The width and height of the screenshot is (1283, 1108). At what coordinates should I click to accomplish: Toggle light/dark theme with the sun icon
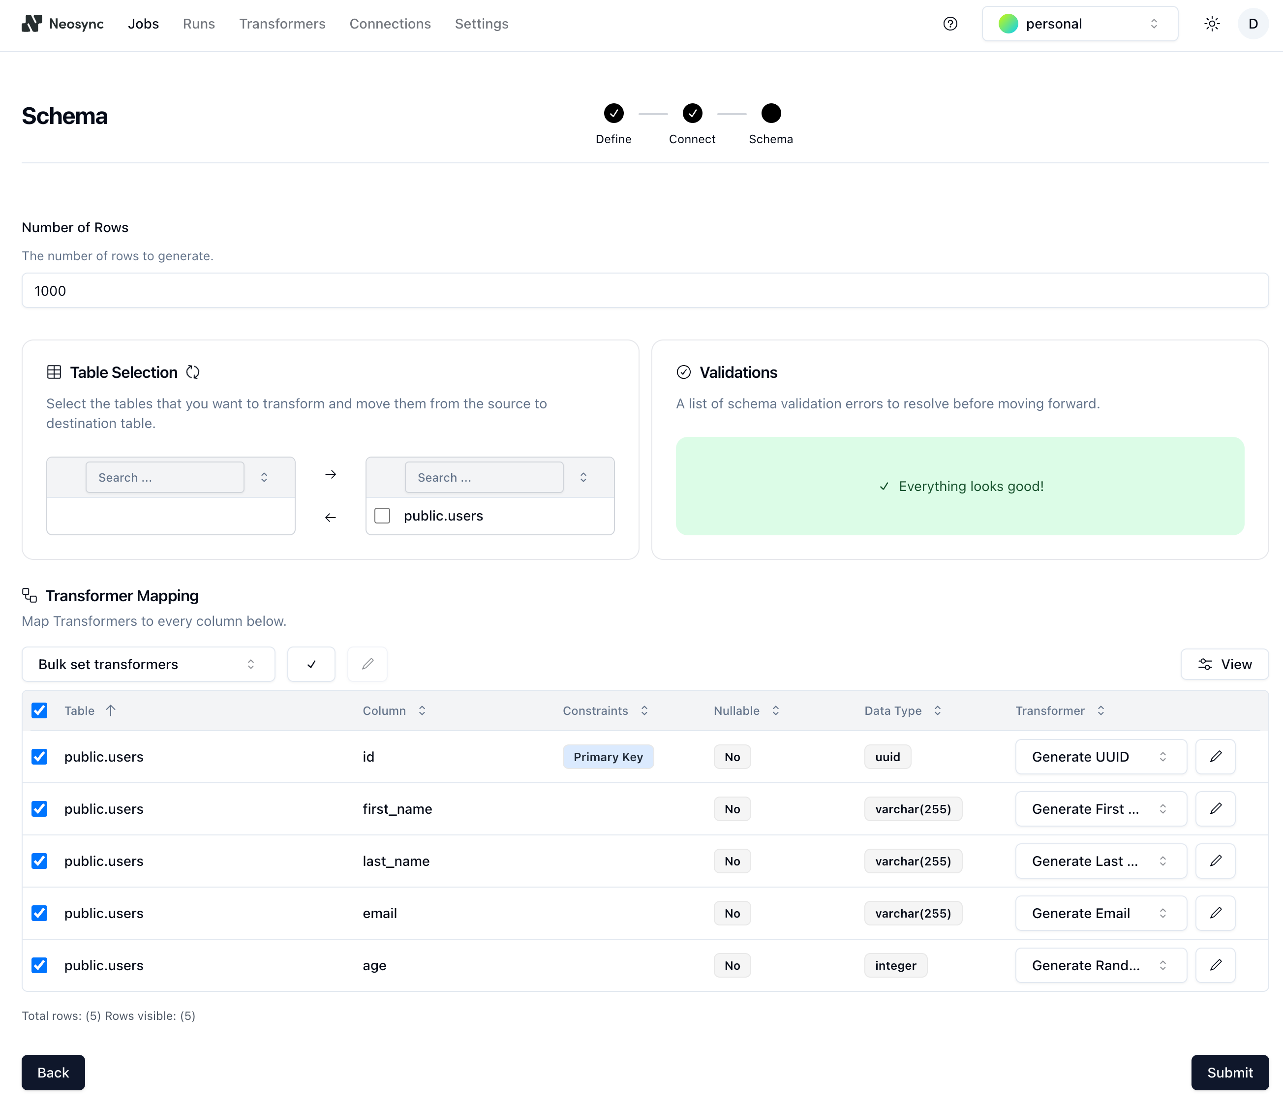[1212, 24]
